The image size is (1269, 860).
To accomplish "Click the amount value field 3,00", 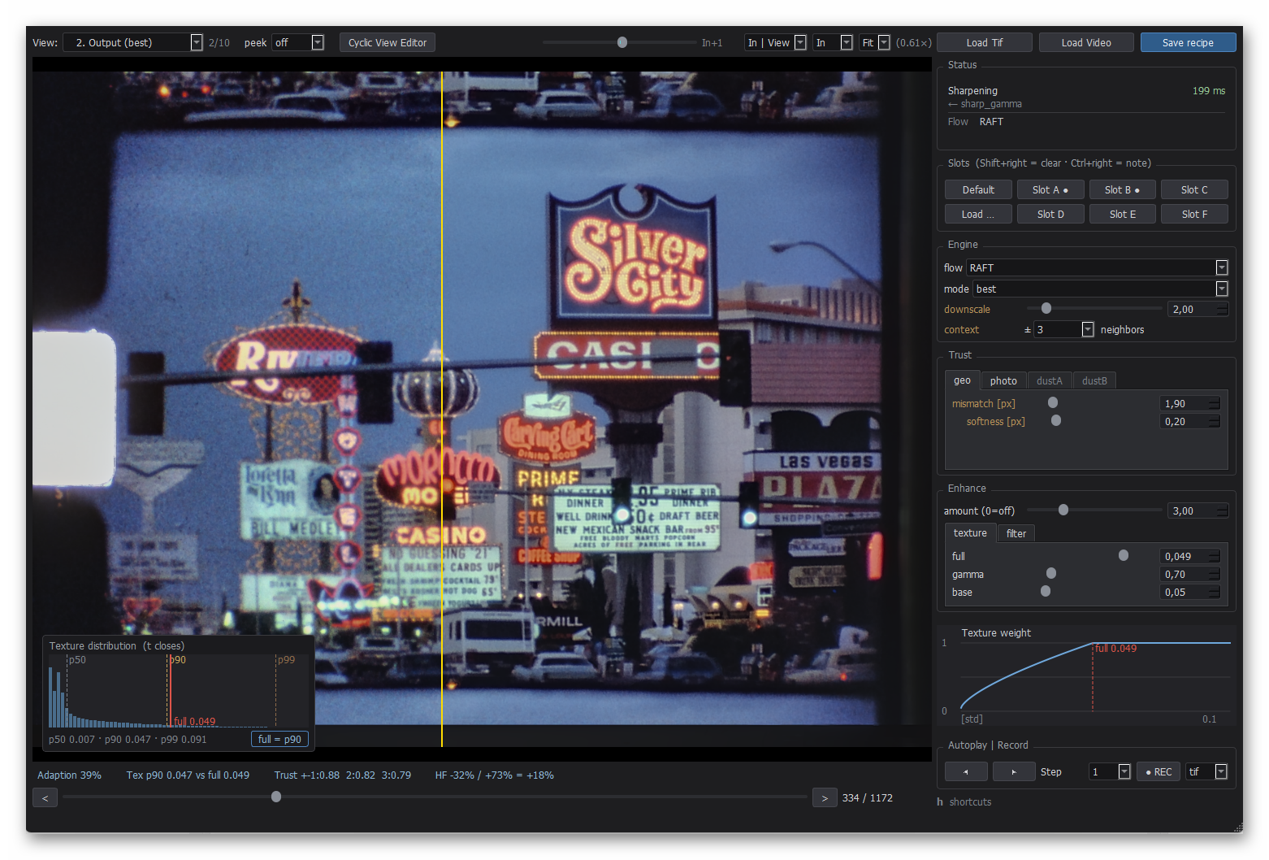I will (1198, 510).
